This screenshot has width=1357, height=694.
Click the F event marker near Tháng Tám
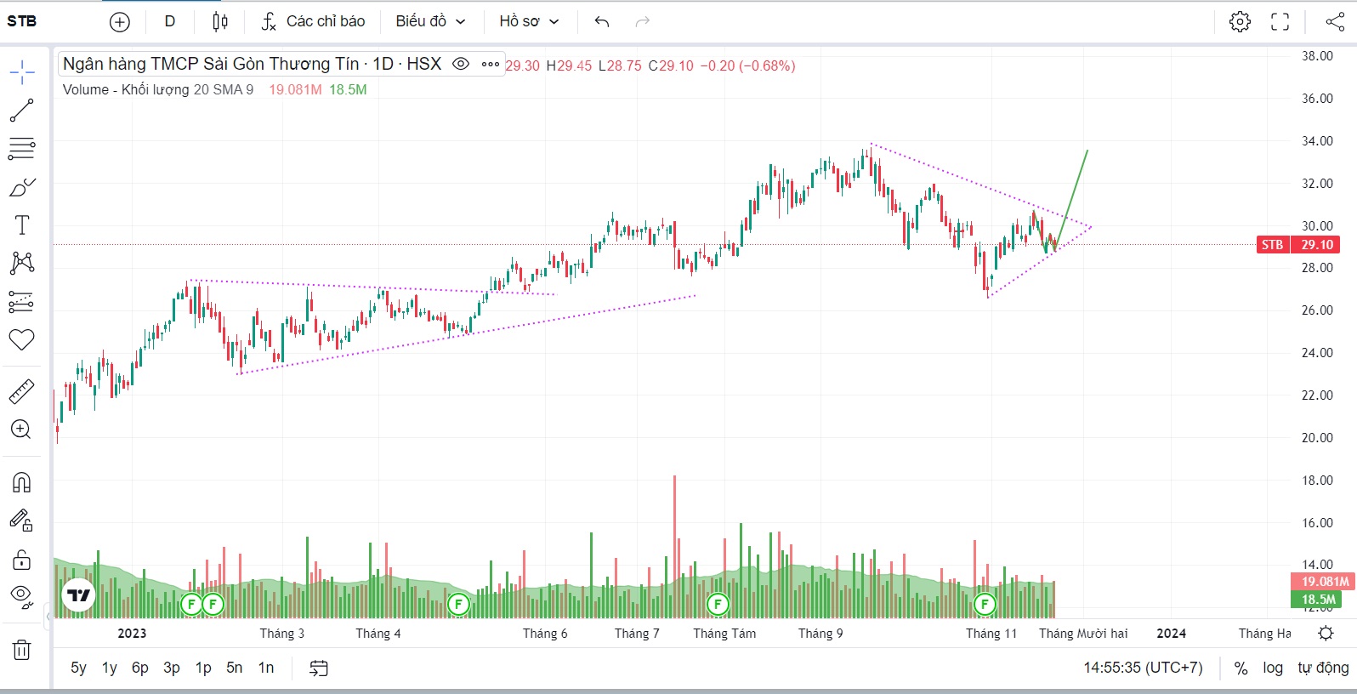pos(718,605)
